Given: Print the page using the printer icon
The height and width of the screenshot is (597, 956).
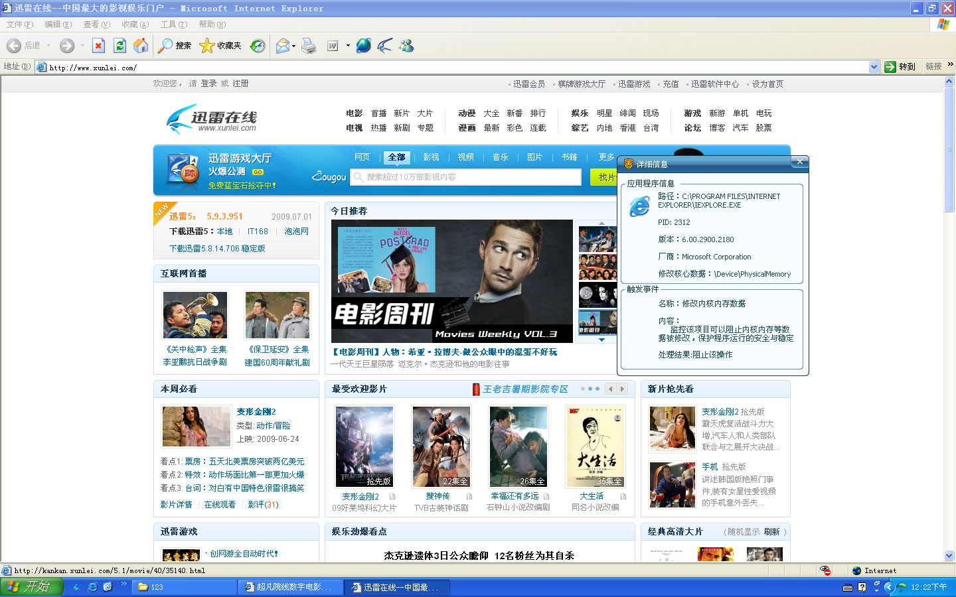Looking at the screenshot, I should (309, 45).
